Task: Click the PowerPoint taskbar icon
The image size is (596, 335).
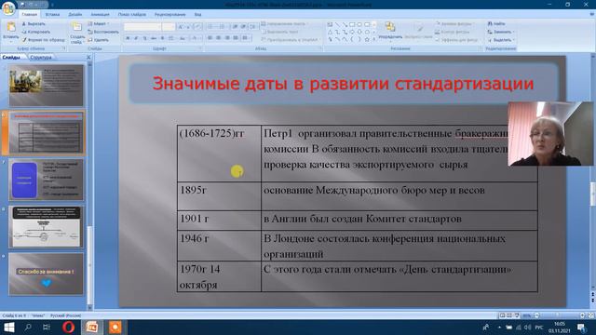Action: click(91, 327)
